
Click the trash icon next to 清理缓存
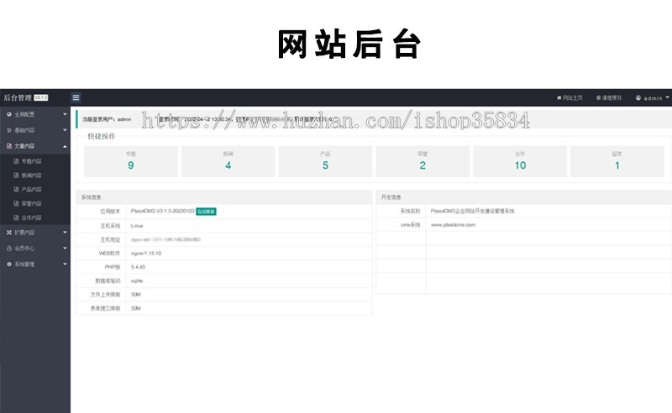(598, 97)
